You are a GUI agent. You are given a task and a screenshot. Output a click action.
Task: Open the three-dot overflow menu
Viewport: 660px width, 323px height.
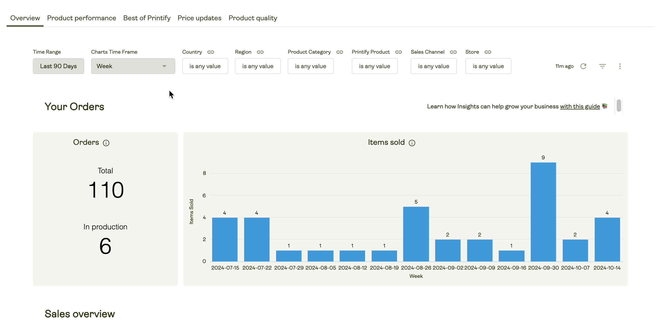[x=620, y=66]
